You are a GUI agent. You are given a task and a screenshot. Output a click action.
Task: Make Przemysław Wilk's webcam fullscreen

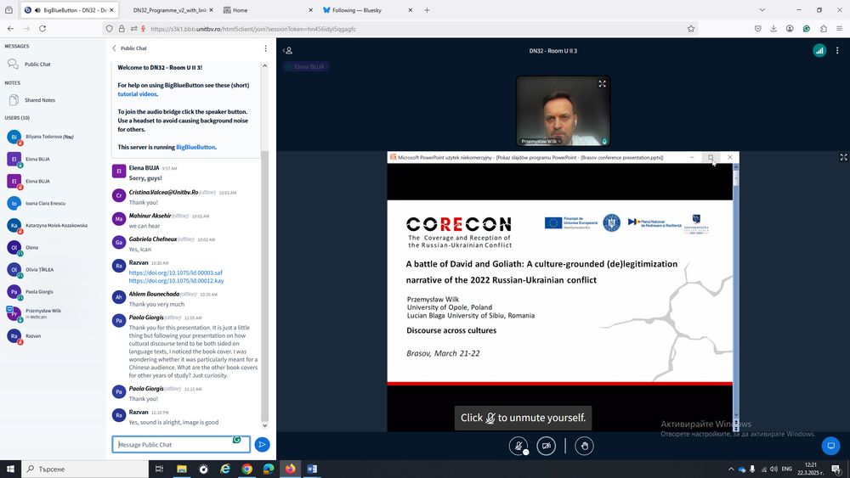pyautogui.click(x=602, y=84)
